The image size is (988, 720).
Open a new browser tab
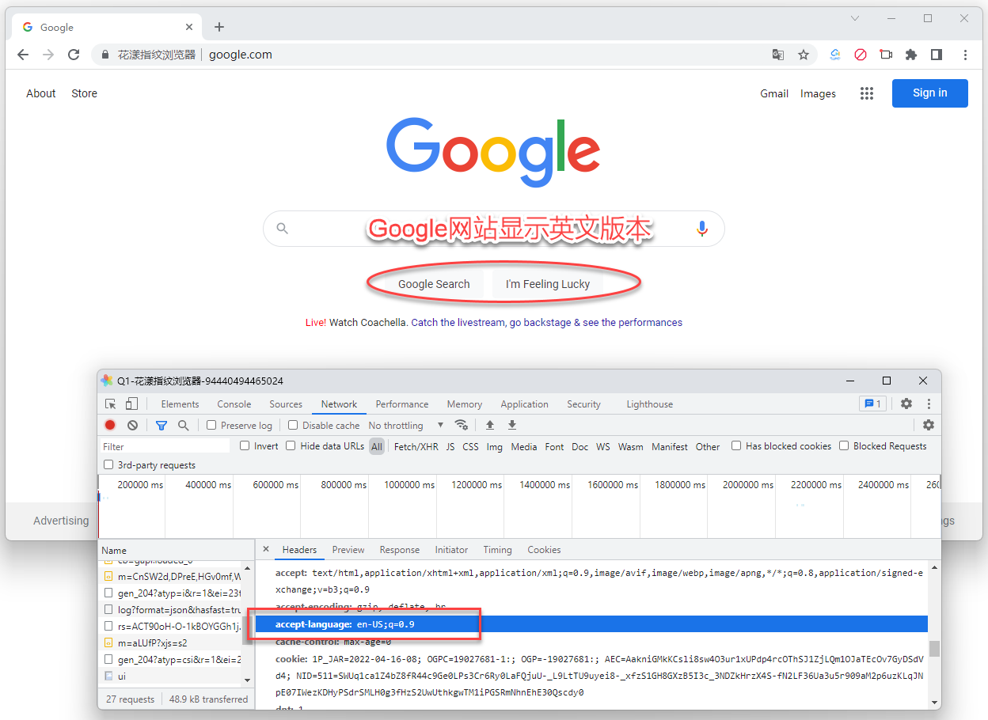point(219,27)
